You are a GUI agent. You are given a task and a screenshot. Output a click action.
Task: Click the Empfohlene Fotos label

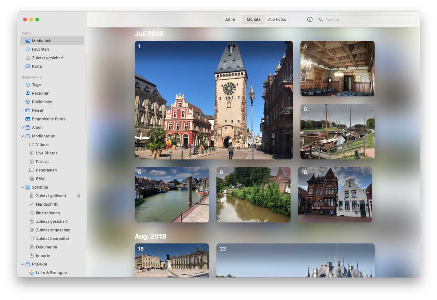49,119
